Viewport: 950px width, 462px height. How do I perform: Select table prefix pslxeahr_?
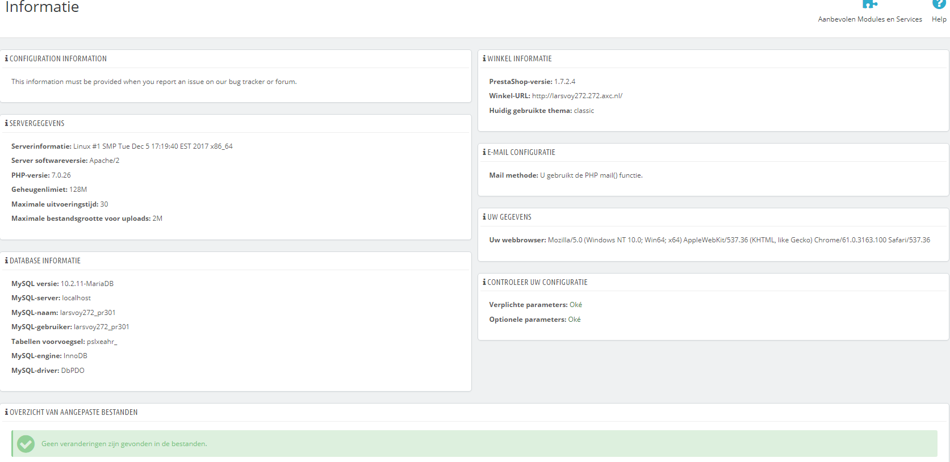pos(102,342)
